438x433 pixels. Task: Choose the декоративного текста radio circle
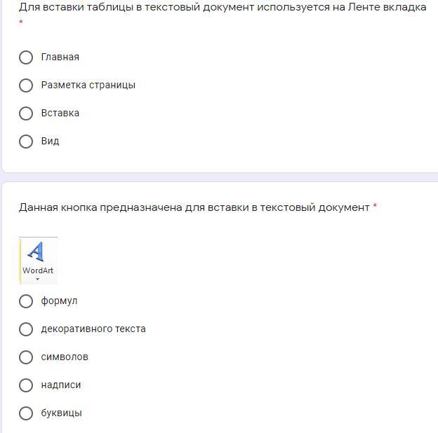tap(26, 329)
